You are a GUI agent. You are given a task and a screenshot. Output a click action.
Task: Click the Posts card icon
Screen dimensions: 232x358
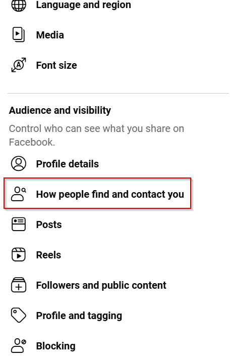coord(19,224)
